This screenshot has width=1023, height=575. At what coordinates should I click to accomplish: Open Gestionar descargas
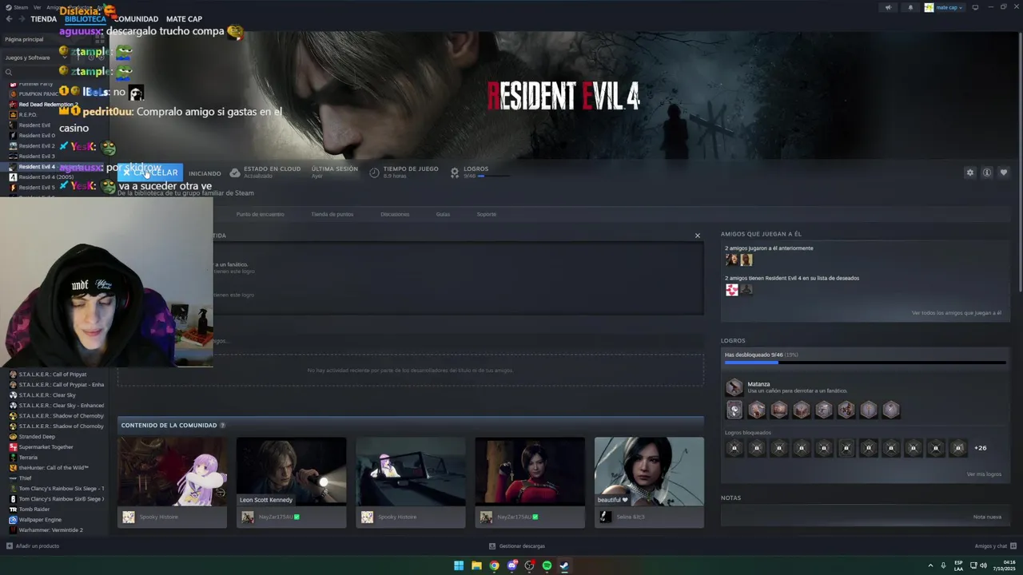pos(517,546)
